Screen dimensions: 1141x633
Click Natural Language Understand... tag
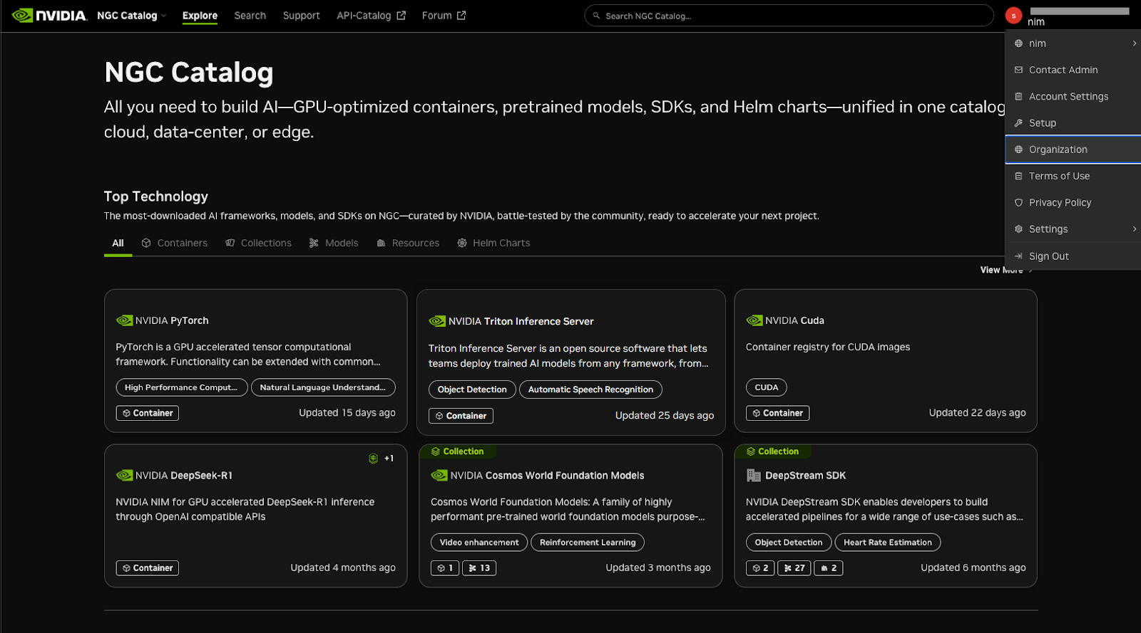click(x=323, y=387)
